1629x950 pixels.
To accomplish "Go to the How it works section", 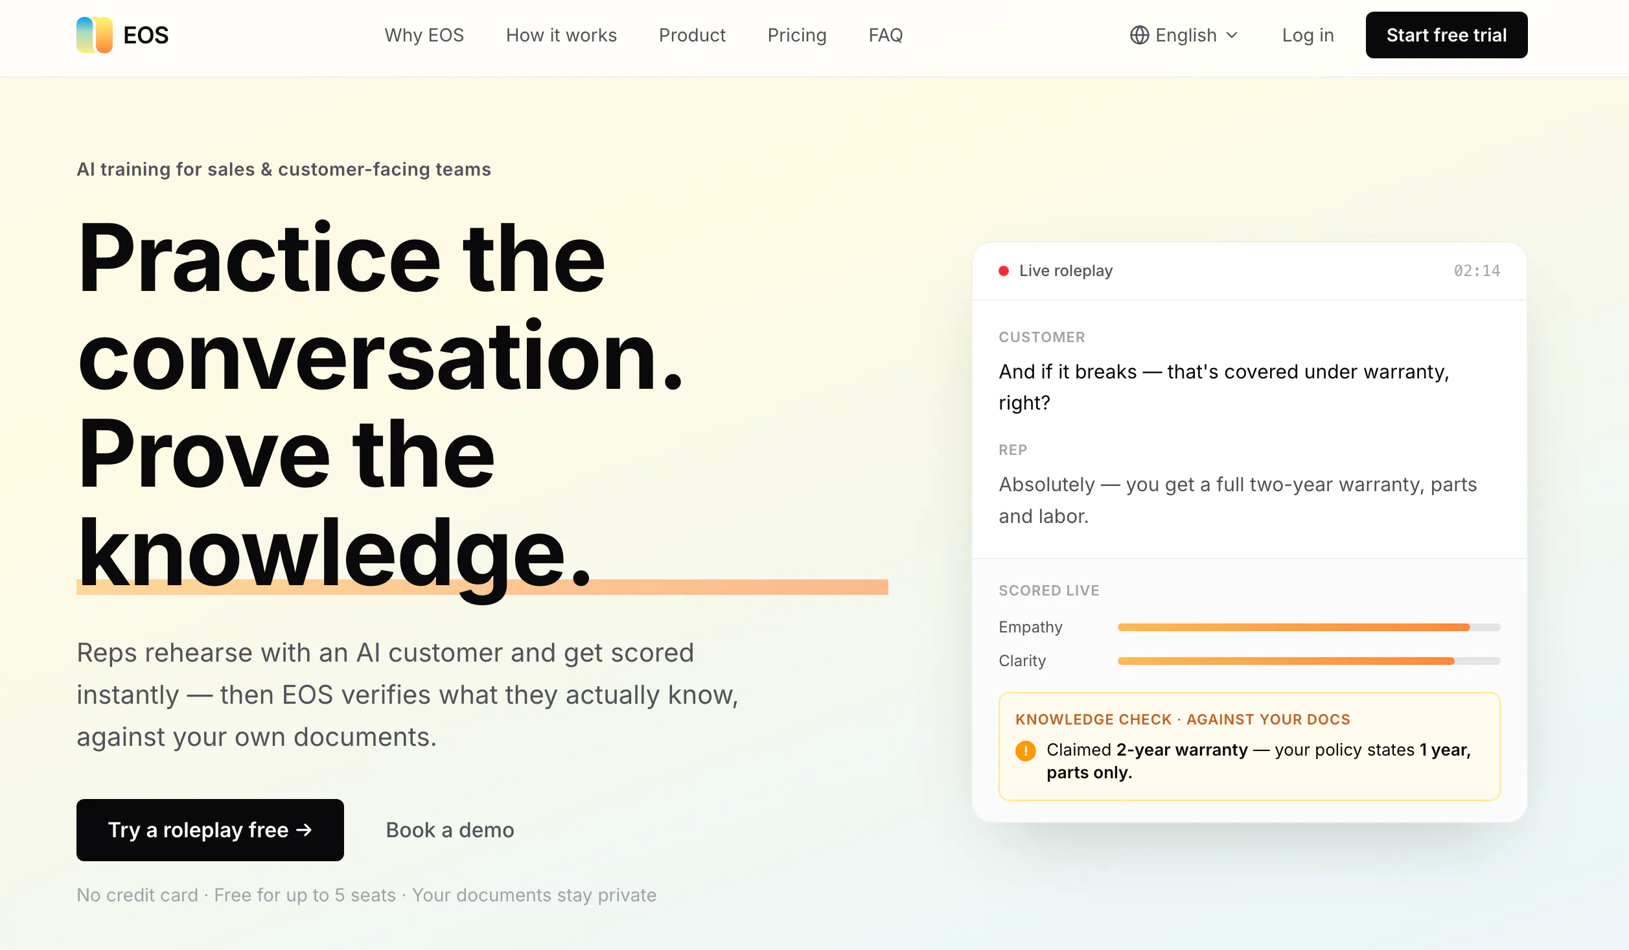I will pos(561,35).
